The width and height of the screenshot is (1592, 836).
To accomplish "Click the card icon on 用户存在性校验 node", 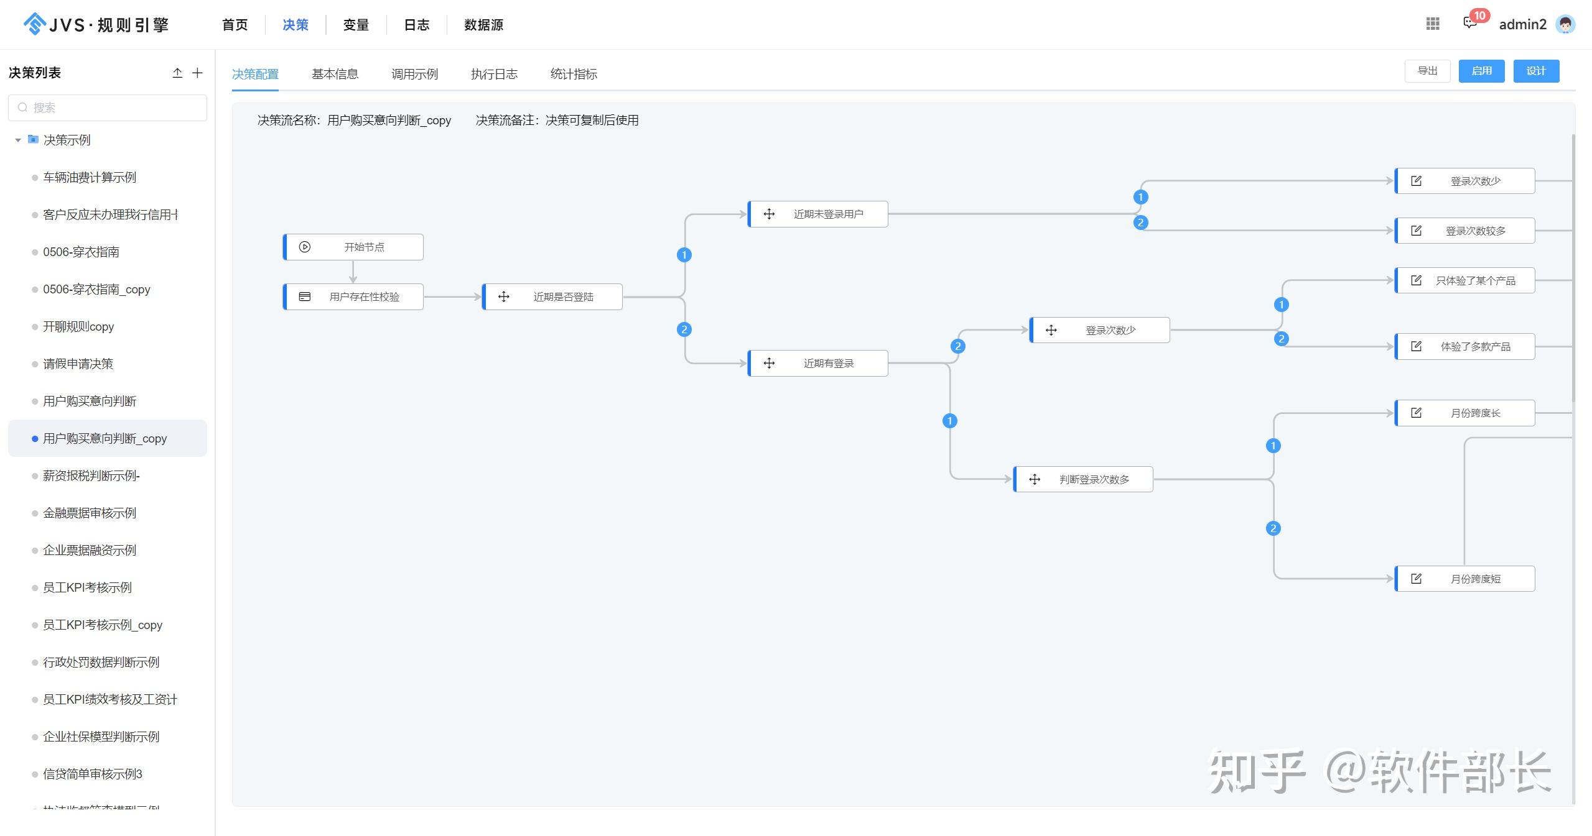I will pos(304,296).
